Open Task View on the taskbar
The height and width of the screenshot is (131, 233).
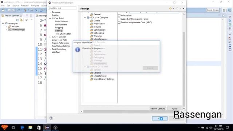[13, 128]
